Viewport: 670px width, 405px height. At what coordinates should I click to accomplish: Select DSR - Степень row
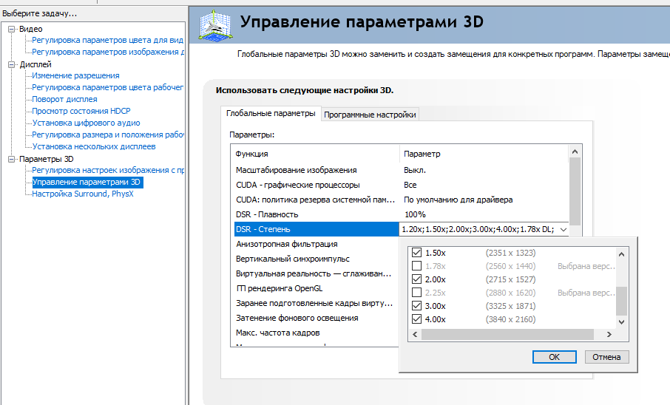click(317, 229)
